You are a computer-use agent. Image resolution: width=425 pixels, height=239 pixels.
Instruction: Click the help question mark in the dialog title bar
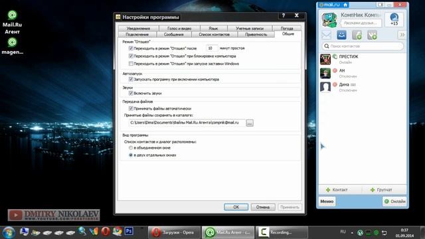(x=284, y=16)
